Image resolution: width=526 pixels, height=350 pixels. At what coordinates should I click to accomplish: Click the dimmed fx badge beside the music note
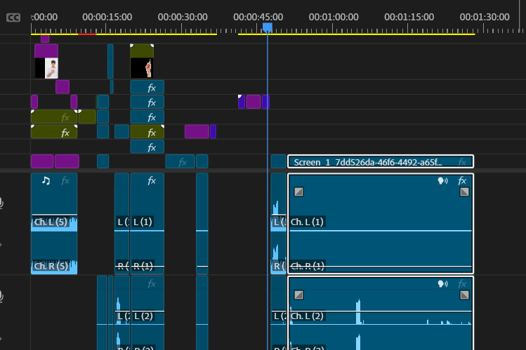(65, 181)
